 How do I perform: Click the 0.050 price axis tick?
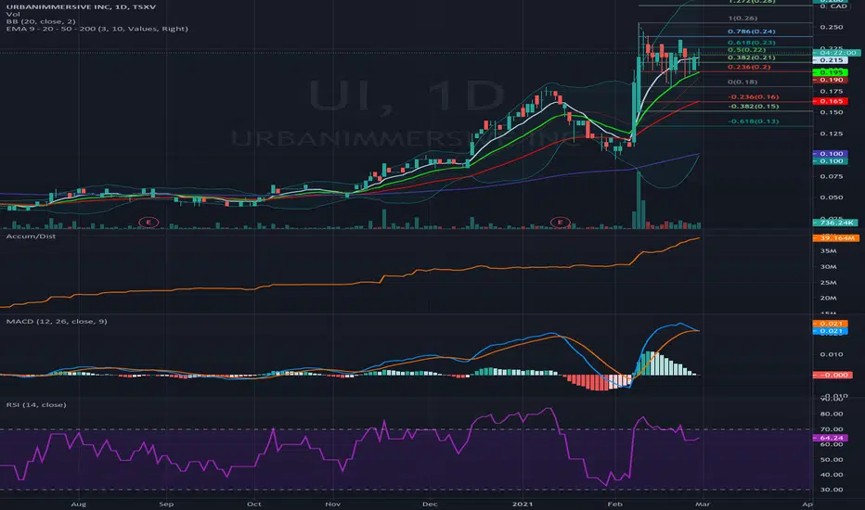(832, 197)
